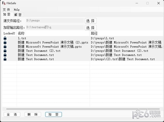Screen dimensions: 164x122
Task: Click the lock icon for 1.txt
Action: tap(5, 38)
